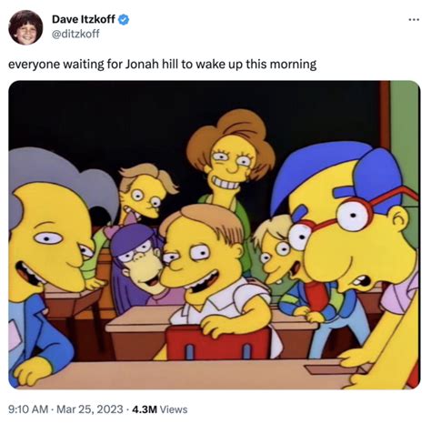The width and height of the screenshot is (431, 424).
Task: Click the purple-haired girl with glasses
Action: coord(138,264)
